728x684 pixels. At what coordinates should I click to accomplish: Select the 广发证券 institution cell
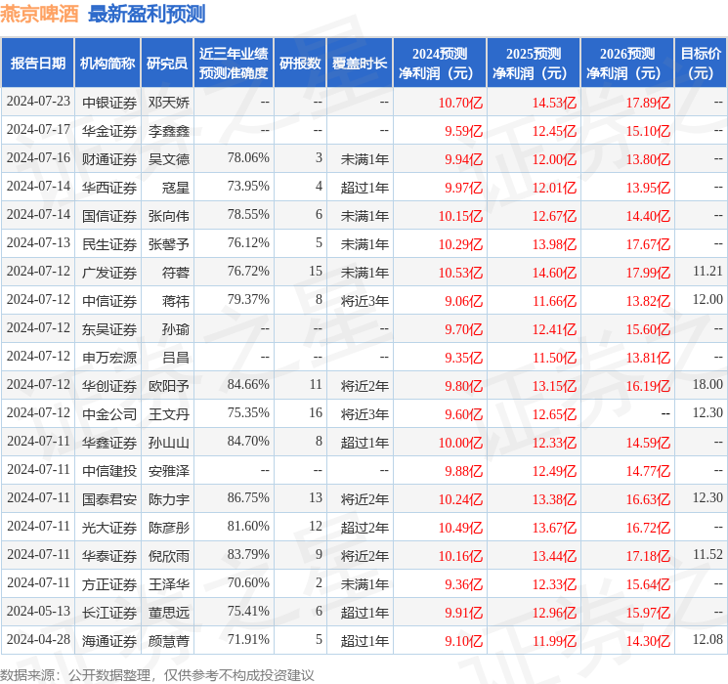tap(109, 272)
